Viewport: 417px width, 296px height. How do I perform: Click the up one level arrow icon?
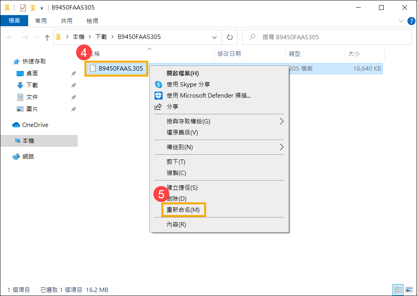click(47, 37)
